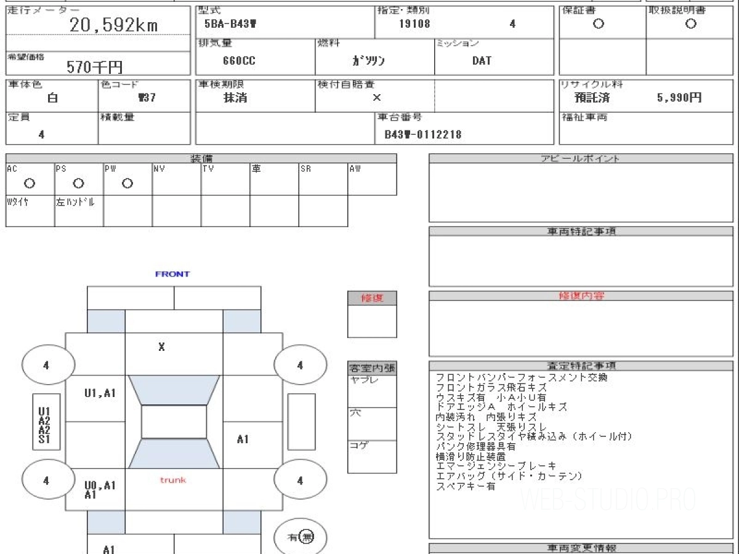The height and width of the screenshot is (554, 739).
Task: Click the red trunk label
Action: point(173,480)
